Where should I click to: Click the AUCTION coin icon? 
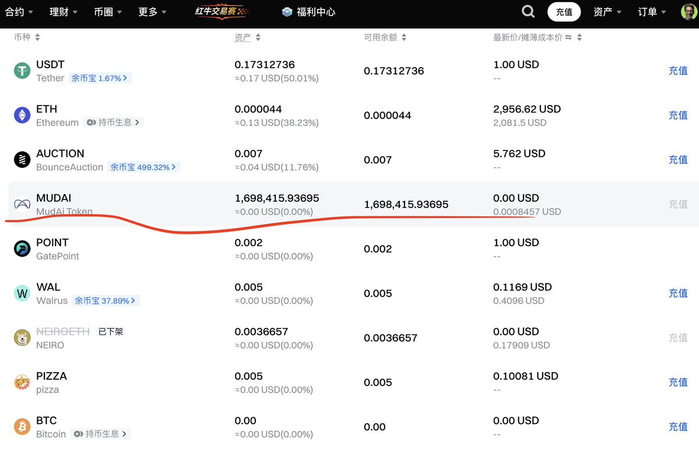coord(22,160)
